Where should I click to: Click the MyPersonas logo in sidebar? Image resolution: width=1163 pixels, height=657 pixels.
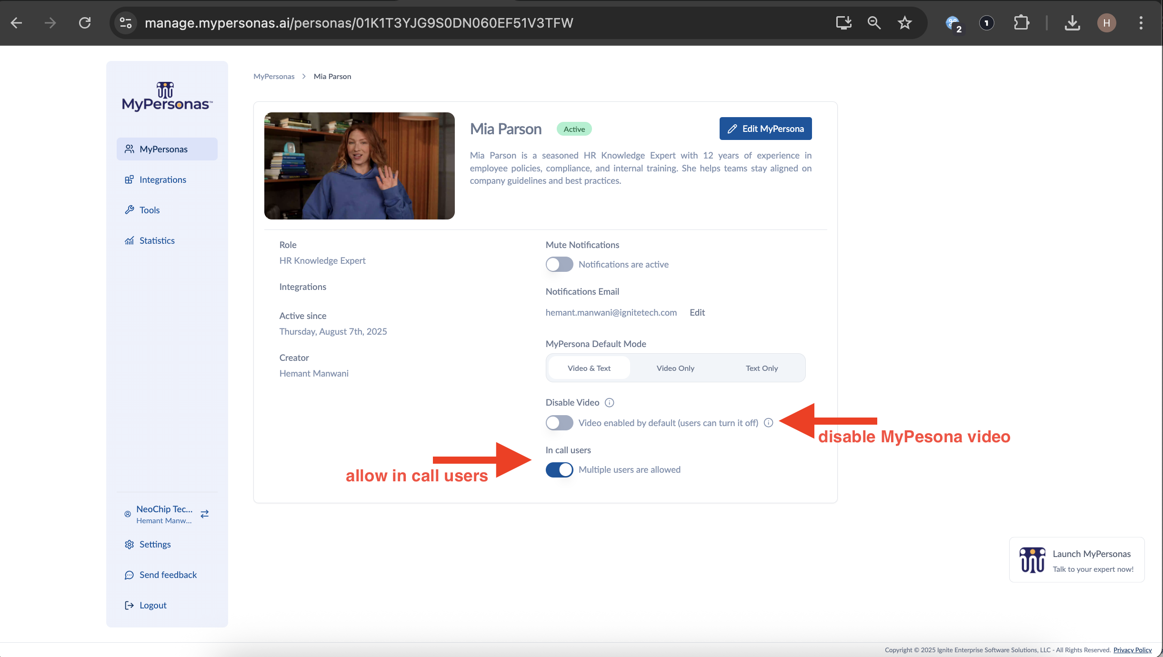(x=167, y=97)
